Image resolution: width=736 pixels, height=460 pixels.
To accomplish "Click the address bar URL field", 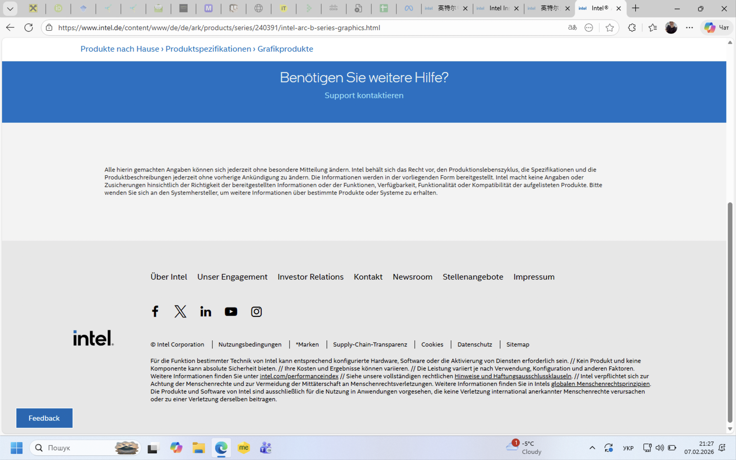I will pyautogui.click(x=219, y=28).
